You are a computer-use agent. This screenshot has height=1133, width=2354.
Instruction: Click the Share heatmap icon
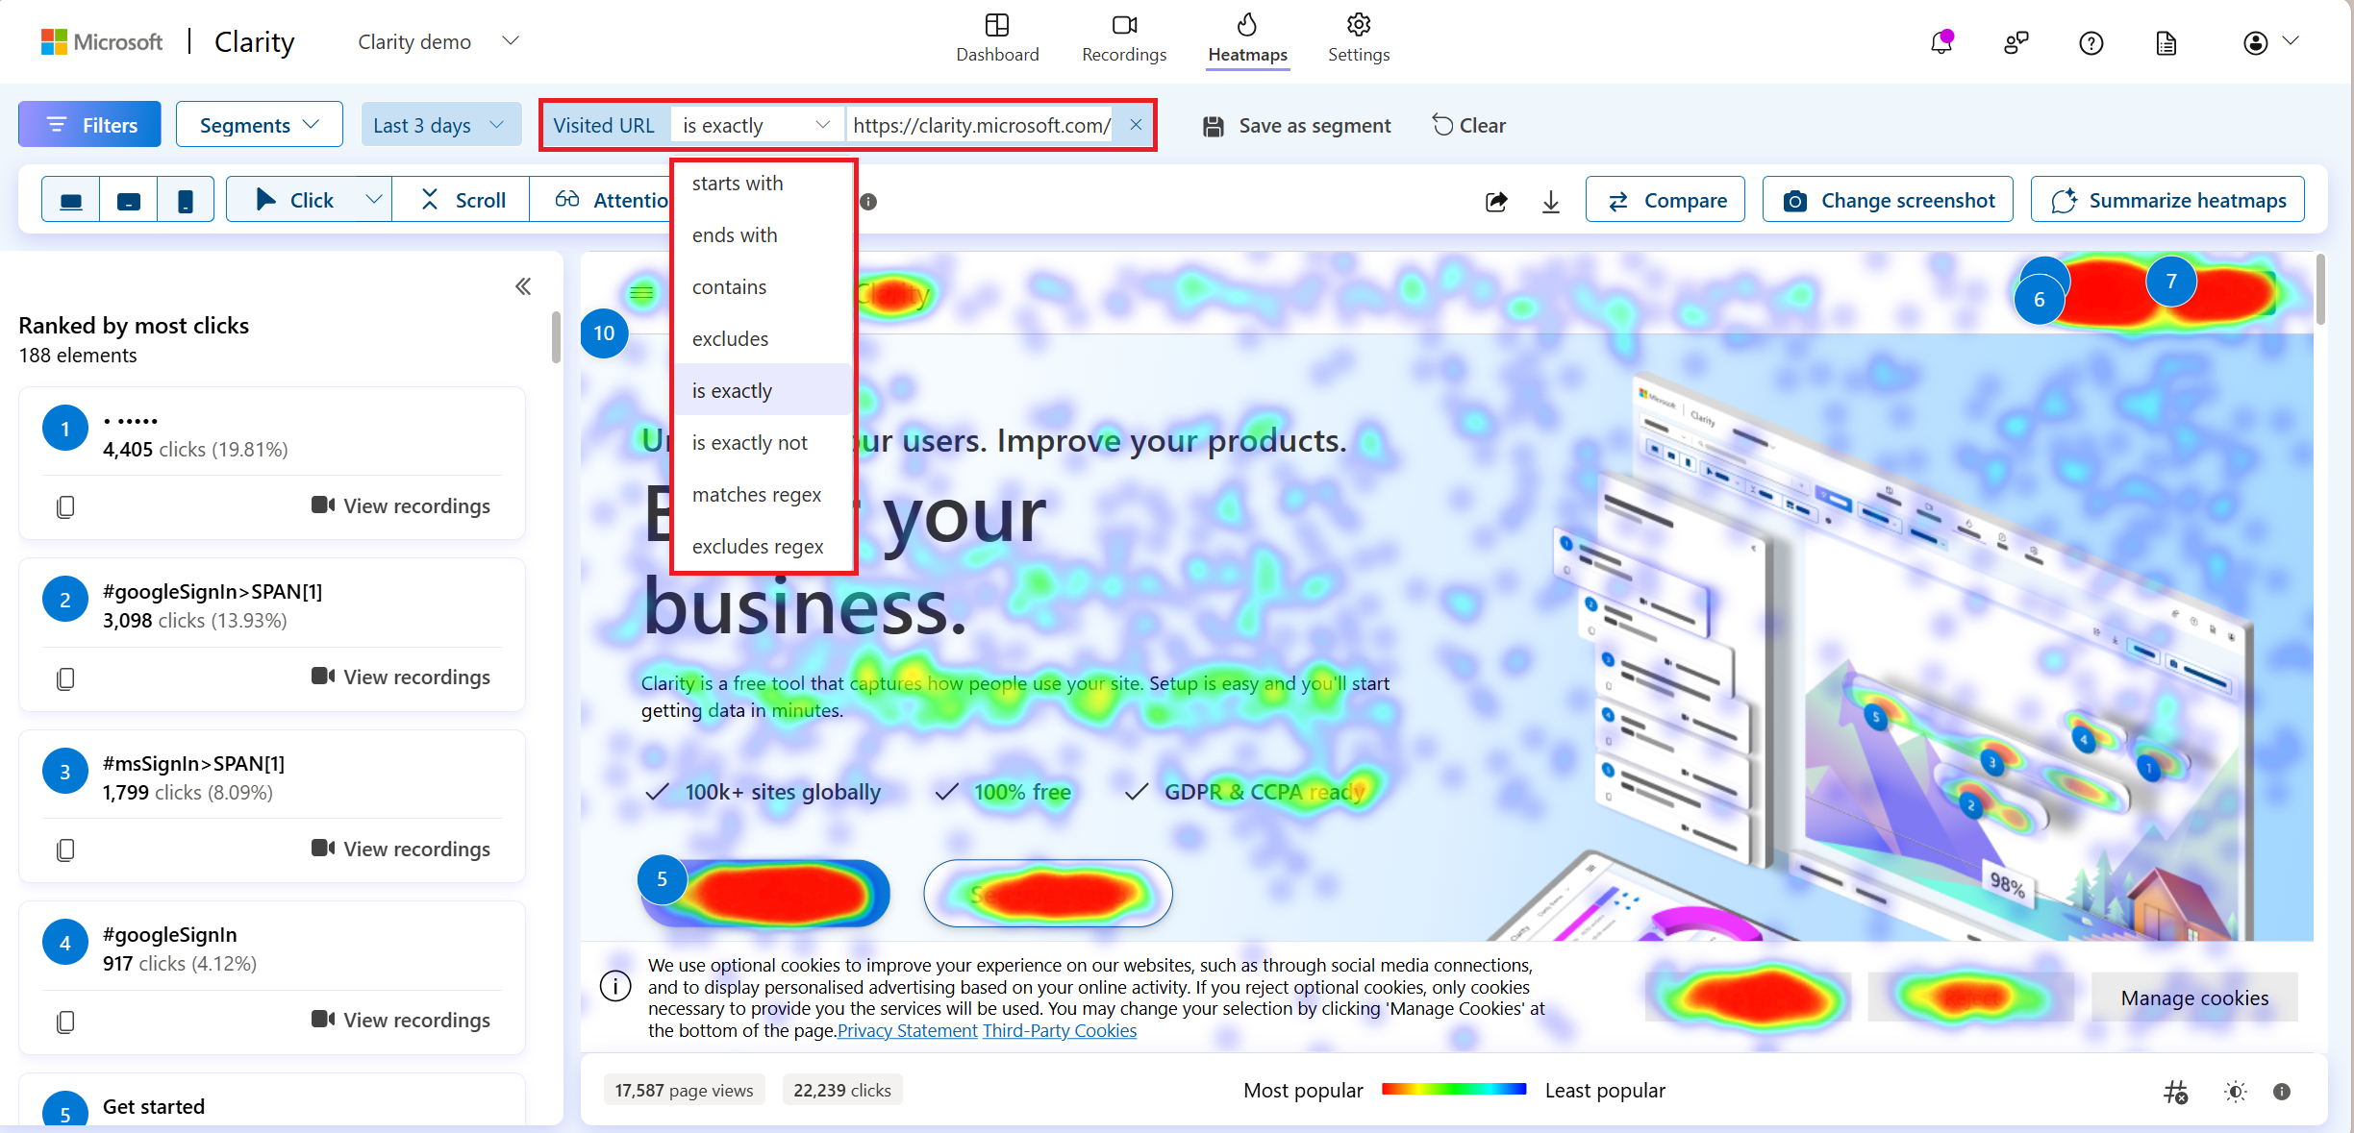pyautogui.click(x=1497, y=200)
